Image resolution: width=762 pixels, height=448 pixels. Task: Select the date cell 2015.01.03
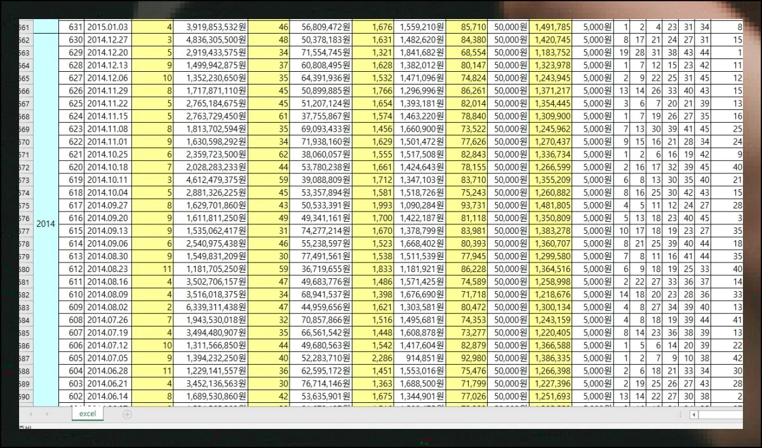(107, 27)
